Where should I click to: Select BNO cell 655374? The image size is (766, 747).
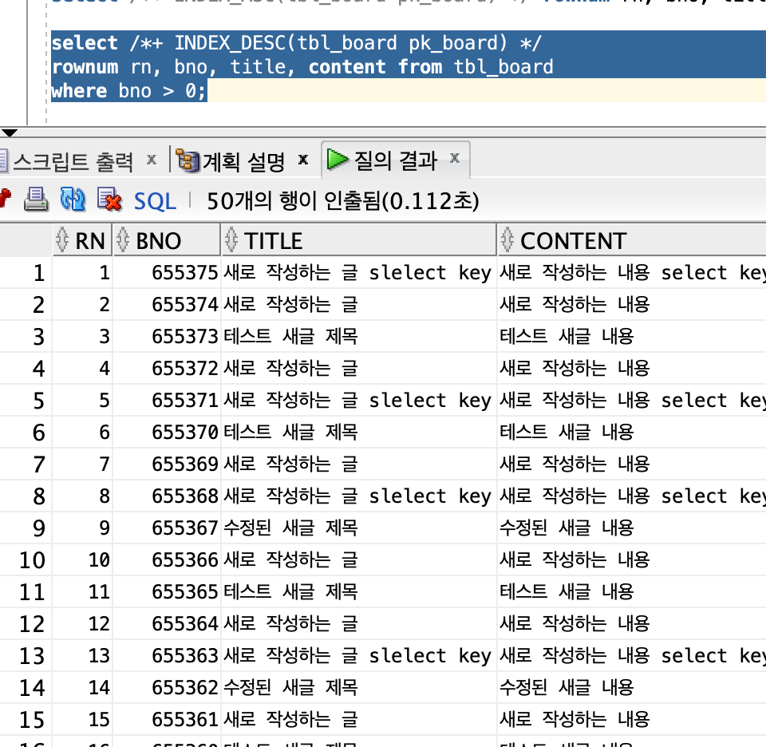[167, 304]
